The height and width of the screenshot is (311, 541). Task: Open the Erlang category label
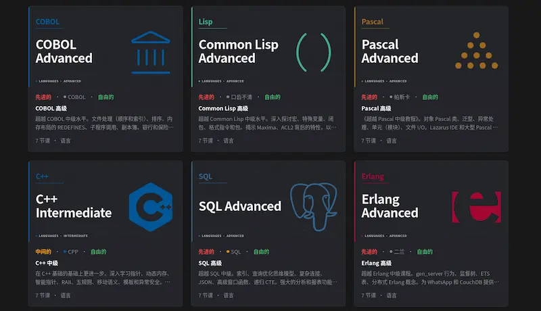[373, 176]
